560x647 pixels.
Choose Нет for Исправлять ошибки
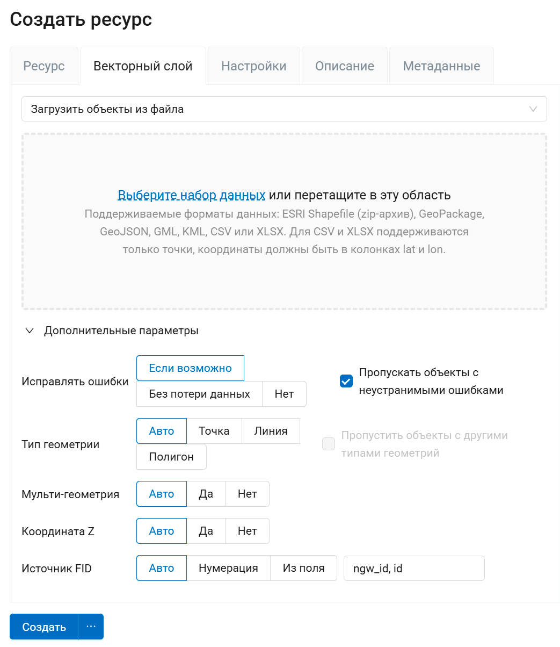pos(284,394)
